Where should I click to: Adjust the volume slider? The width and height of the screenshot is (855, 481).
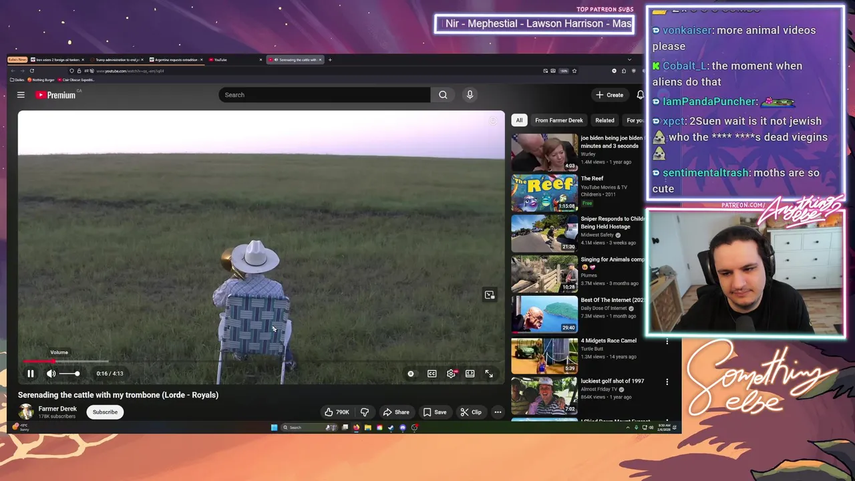70,373
